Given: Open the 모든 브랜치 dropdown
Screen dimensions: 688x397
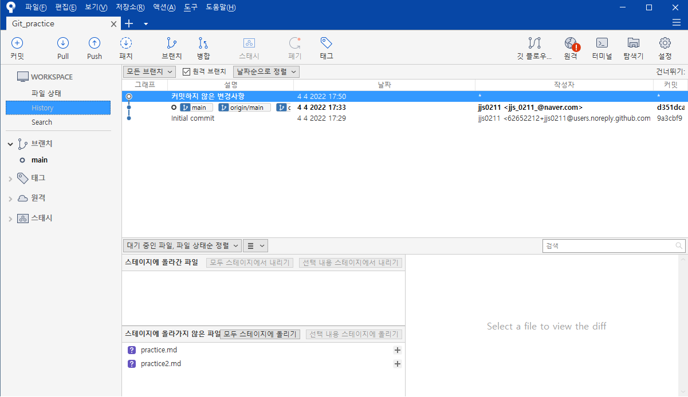Looking at the screenshot, I should 150,72.
